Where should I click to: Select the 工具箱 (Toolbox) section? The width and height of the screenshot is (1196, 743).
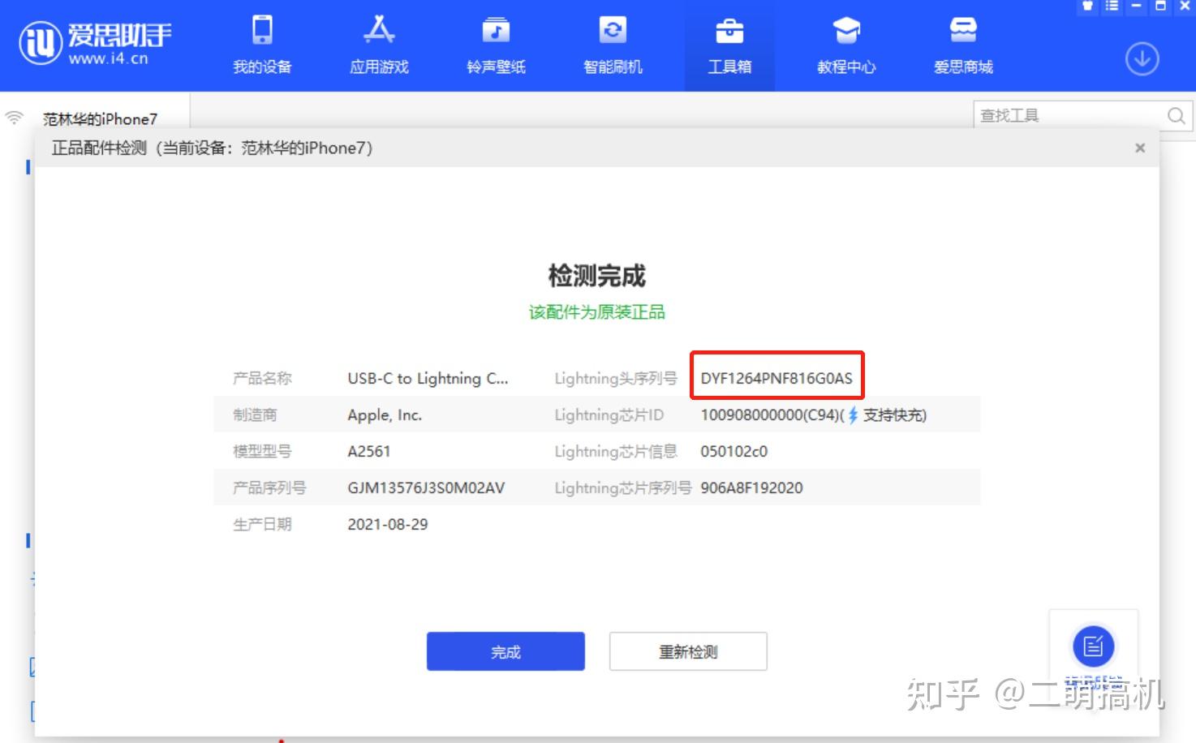(x=729, y=45)
